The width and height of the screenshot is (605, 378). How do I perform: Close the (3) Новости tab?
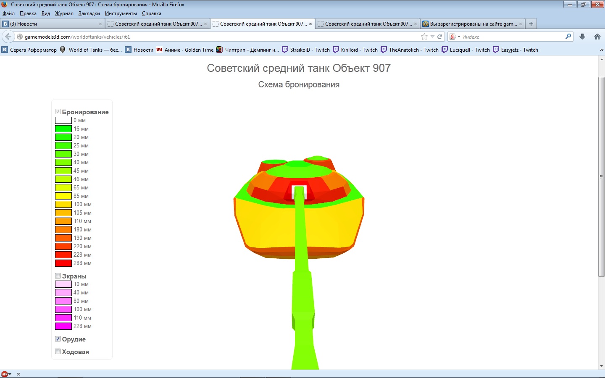pos(100,24)
